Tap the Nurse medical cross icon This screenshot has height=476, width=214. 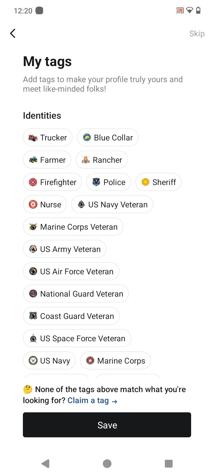[x=33, y=204]
